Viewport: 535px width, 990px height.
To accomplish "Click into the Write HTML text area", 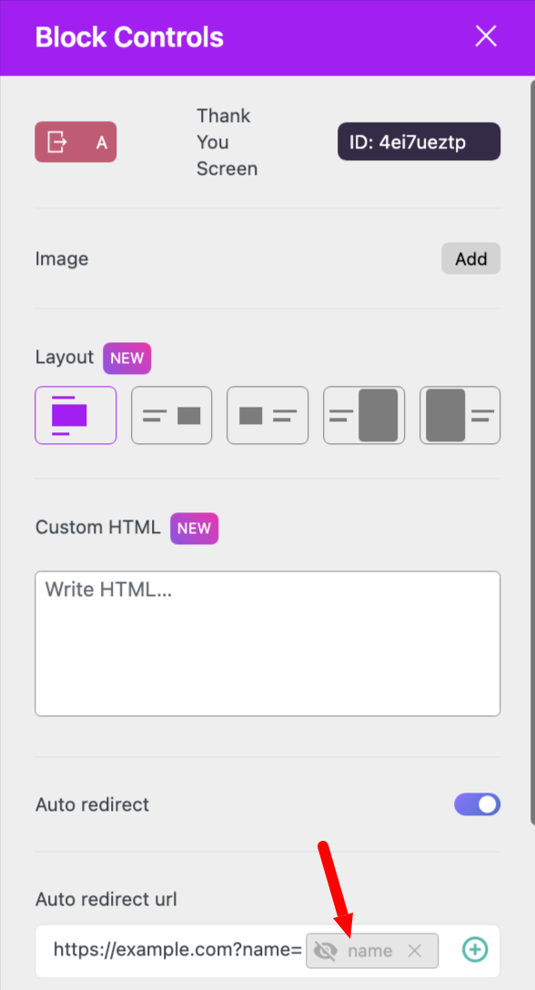I will (x=267, y=643).
